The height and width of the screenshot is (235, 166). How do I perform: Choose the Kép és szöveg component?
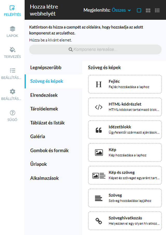[125, 175]
